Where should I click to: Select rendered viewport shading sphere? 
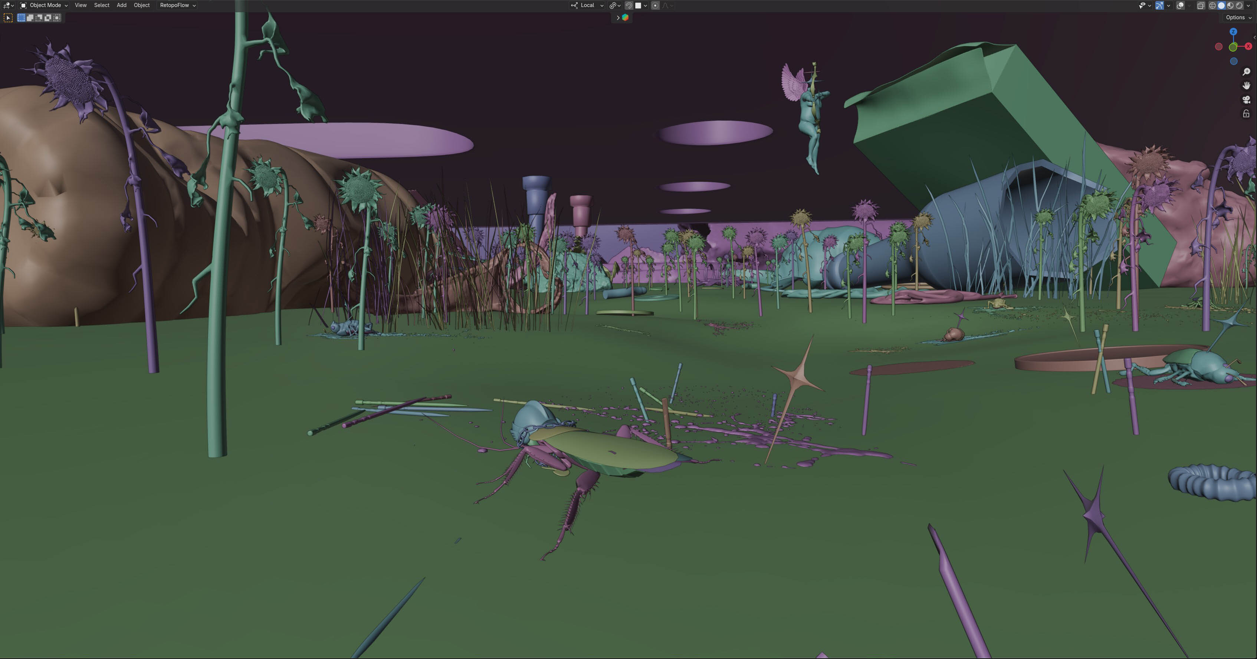coord(1239,5)
